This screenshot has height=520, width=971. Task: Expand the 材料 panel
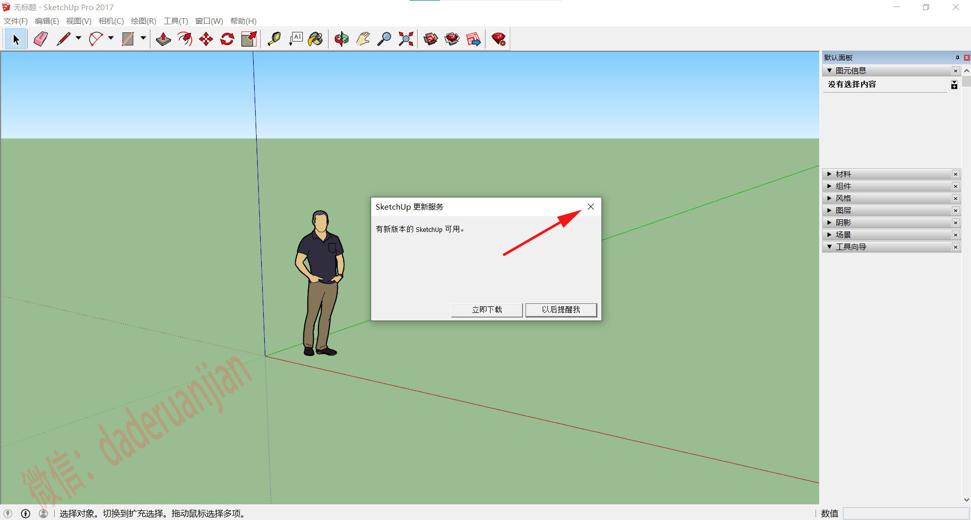click(x=829, y=174)
